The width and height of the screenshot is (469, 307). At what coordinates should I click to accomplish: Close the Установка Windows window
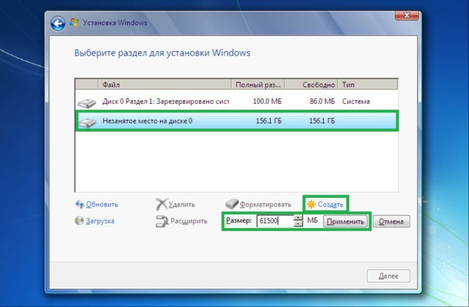(406, 15)
